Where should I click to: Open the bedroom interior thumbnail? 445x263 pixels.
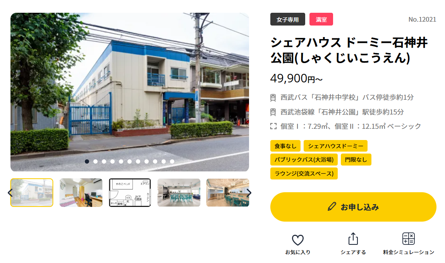[81, 193]
